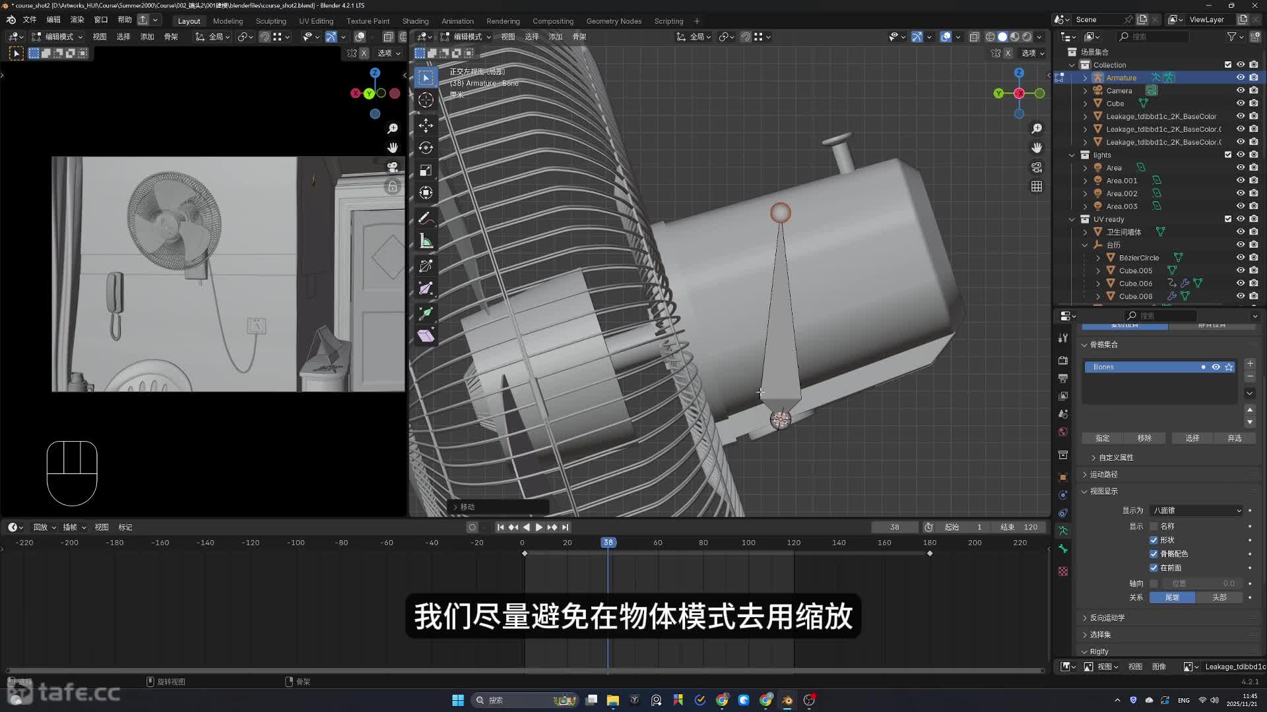This screenshot has width=1267, height=712.
Task: Click the current frame field showing 38
Action: (x=894, y=527)
